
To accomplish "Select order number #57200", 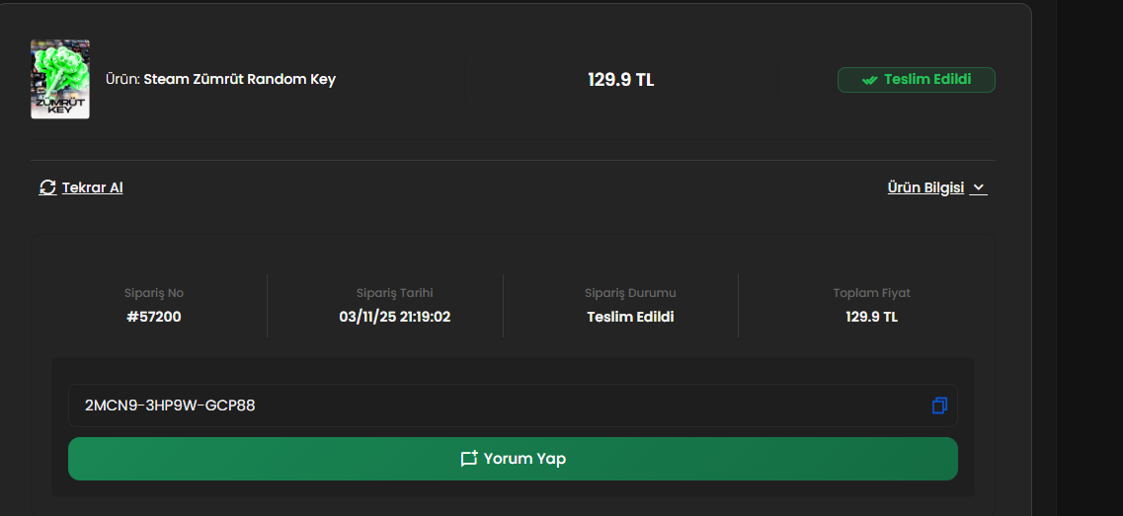I will coord(154,317).
